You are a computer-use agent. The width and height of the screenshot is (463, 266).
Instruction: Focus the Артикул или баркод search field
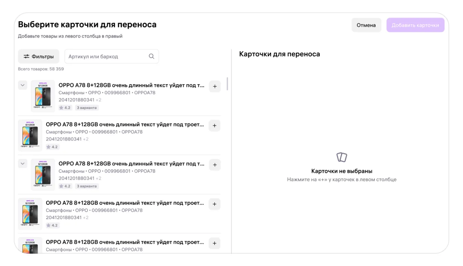tap(107, 56)
